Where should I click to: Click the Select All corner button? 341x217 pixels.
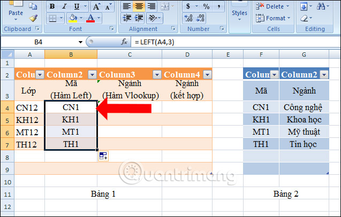[x=8, y=55]
